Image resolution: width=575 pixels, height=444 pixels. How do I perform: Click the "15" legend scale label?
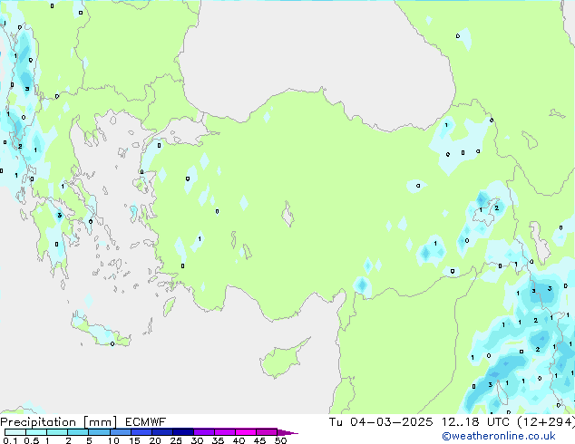click(134, 440)
